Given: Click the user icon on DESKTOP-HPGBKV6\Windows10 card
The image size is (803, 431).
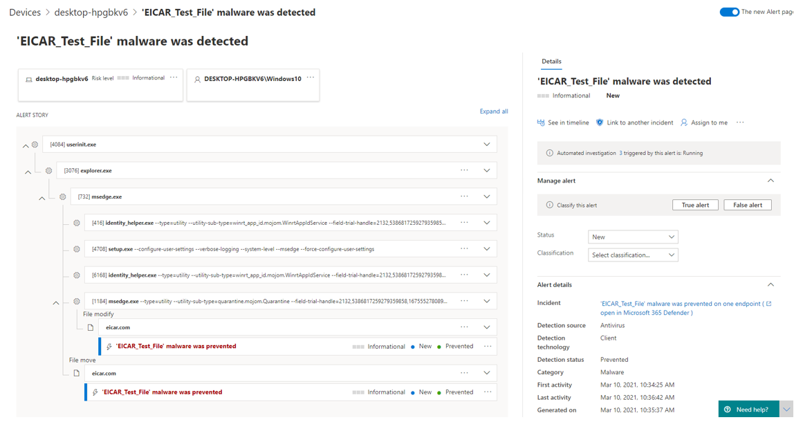Looking at the screenshot, I should [x=197, y=80].
